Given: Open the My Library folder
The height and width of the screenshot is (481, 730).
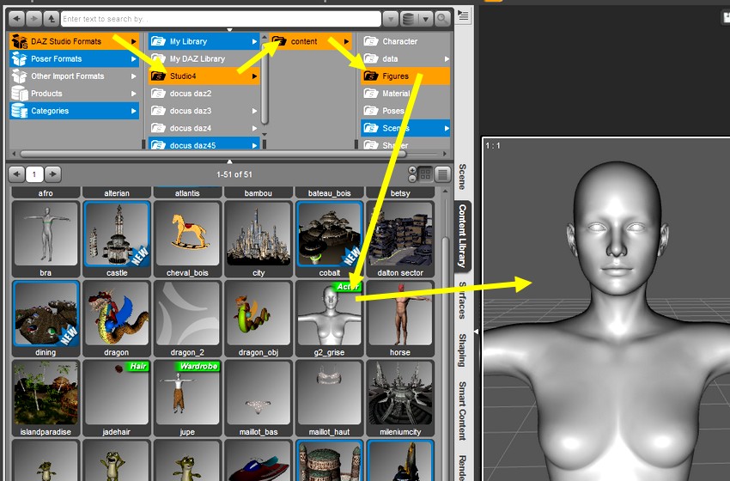Looking at the screenshot, I should (204, 41).
